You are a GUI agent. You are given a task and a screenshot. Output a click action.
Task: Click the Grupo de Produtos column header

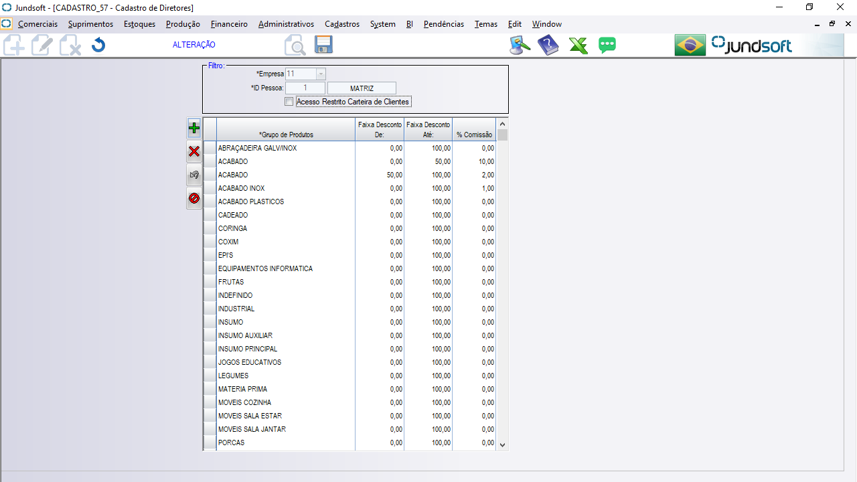(x=286, y=130)
